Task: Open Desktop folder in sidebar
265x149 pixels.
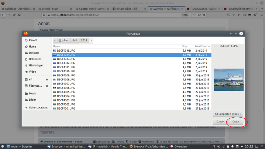Action: (x=34, y=53)
